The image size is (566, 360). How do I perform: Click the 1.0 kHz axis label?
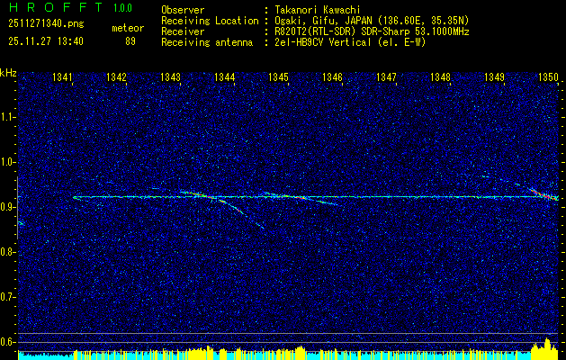coord(6,162)
